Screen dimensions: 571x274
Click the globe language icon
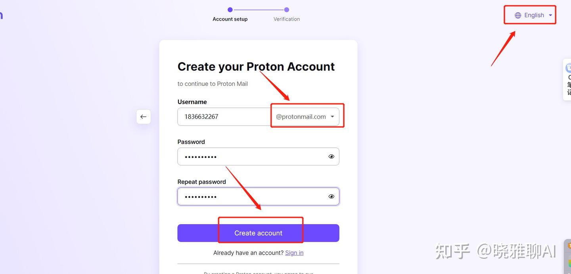[x=518, y=15]
